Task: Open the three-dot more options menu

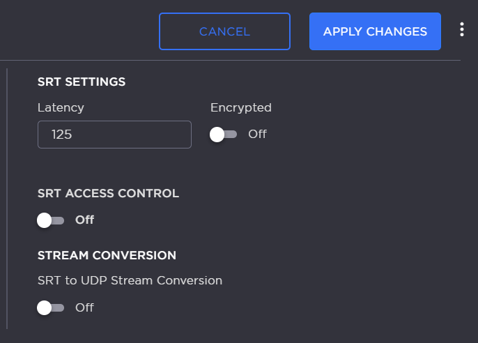Action: coord(461,29)
